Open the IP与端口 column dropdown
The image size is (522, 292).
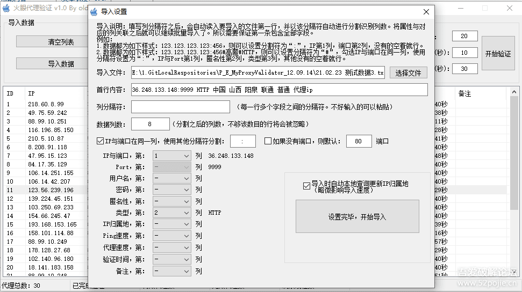pyautogui.click(x=172, y=156)
